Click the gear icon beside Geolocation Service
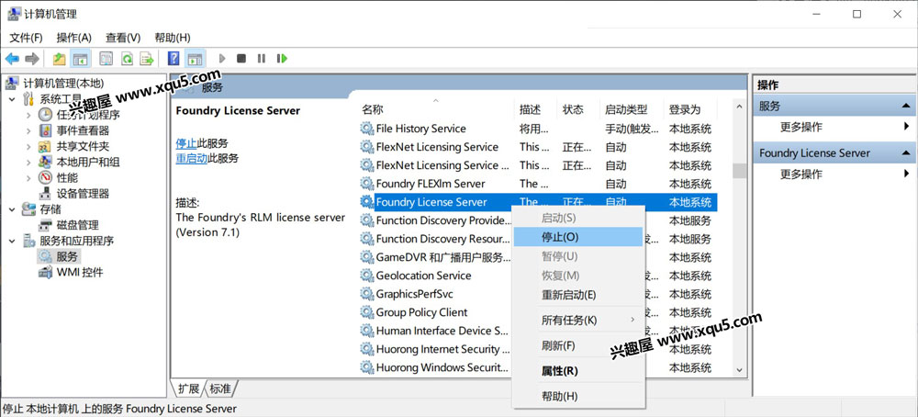 click(366, 276)
